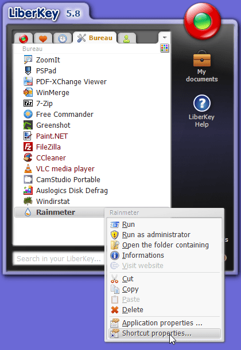Click the 7-Zip icon
241x350 pixels.
click(x=28, y=103)
